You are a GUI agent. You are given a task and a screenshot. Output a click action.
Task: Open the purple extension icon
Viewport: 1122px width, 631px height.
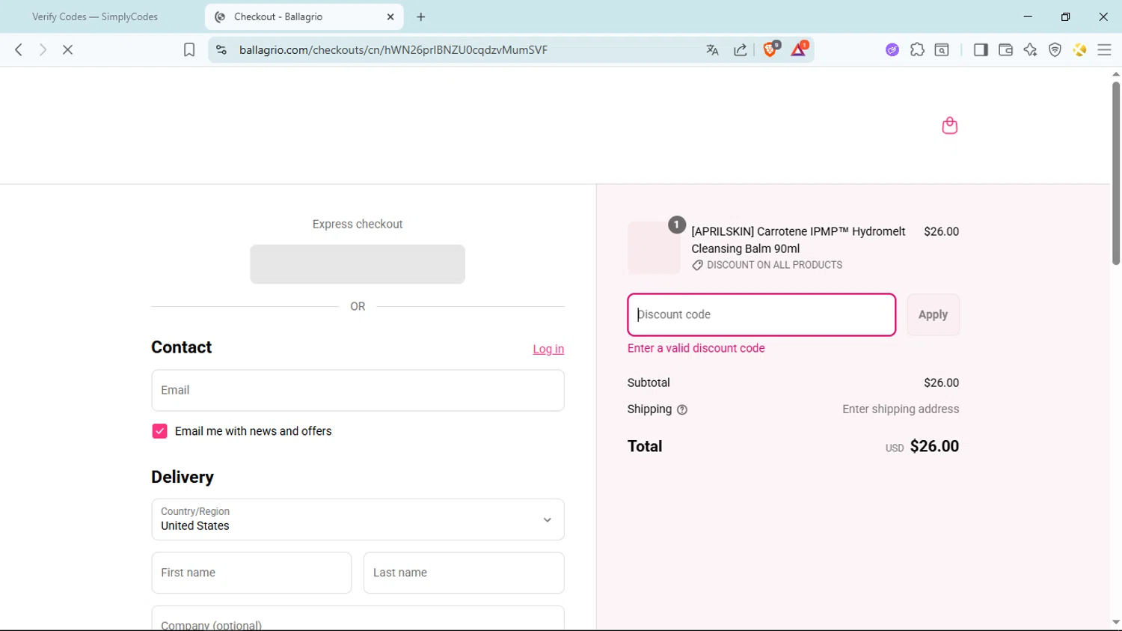coord(892,49)
